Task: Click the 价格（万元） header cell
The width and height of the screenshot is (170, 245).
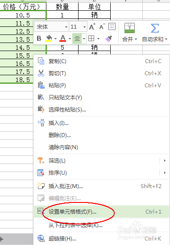Action: click(x=23, y=7)
